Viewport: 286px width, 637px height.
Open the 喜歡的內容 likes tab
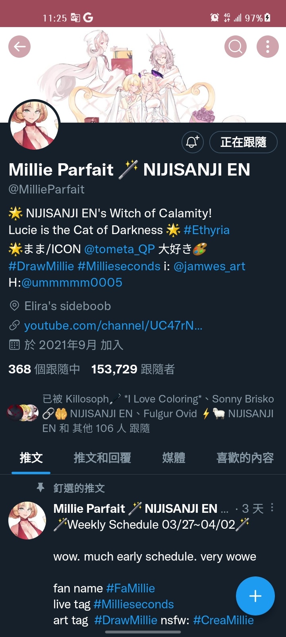tap(245, 458)
